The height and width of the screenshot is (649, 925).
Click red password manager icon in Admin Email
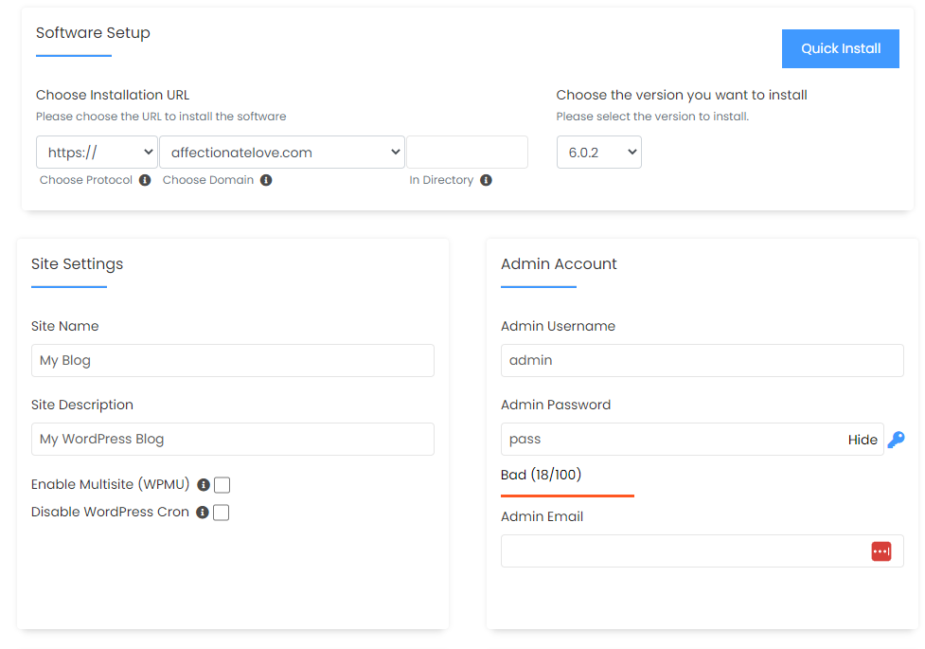point(881,551)
